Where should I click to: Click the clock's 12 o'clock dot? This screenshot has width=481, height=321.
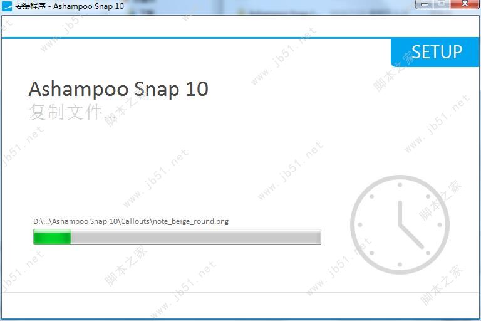400,185
